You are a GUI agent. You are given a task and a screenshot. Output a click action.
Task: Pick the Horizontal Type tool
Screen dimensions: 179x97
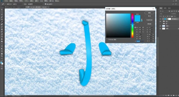(x=2, y=46)
